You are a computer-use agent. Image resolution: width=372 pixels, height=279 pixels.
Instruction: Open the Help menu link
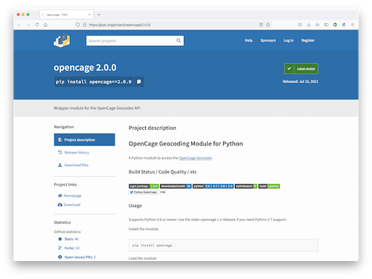[248, 40]
